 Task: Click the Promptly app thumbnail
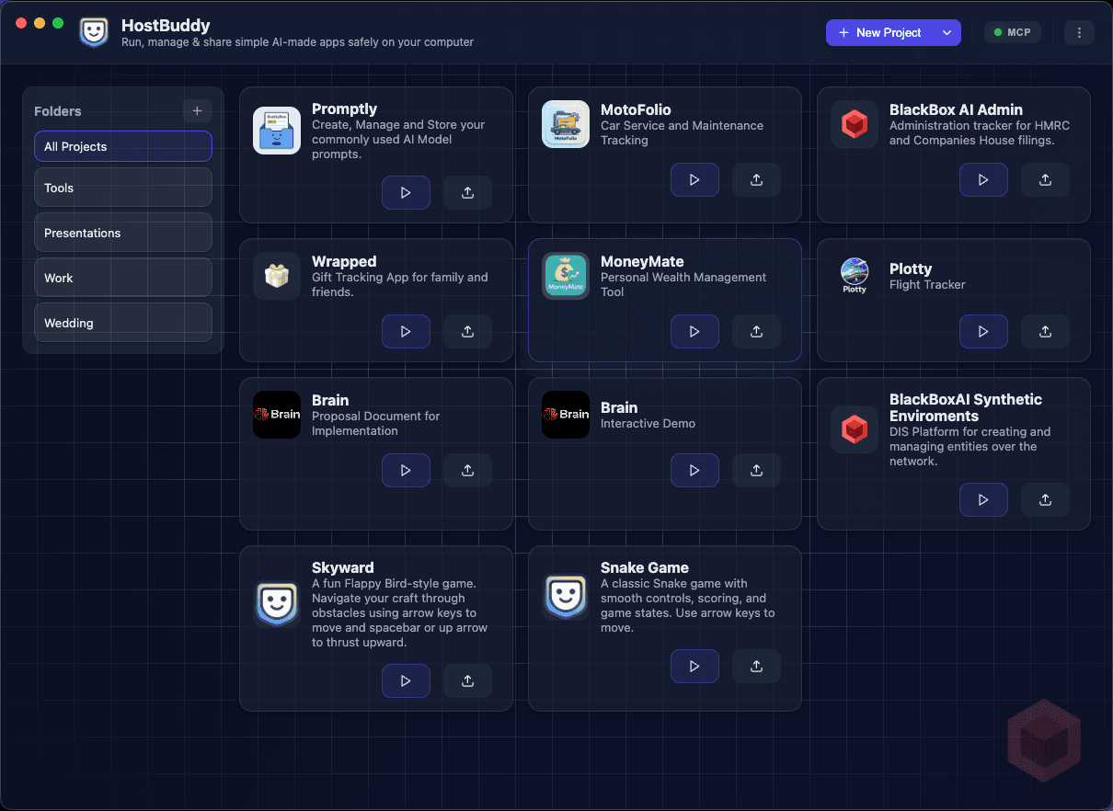coord(277,131)
